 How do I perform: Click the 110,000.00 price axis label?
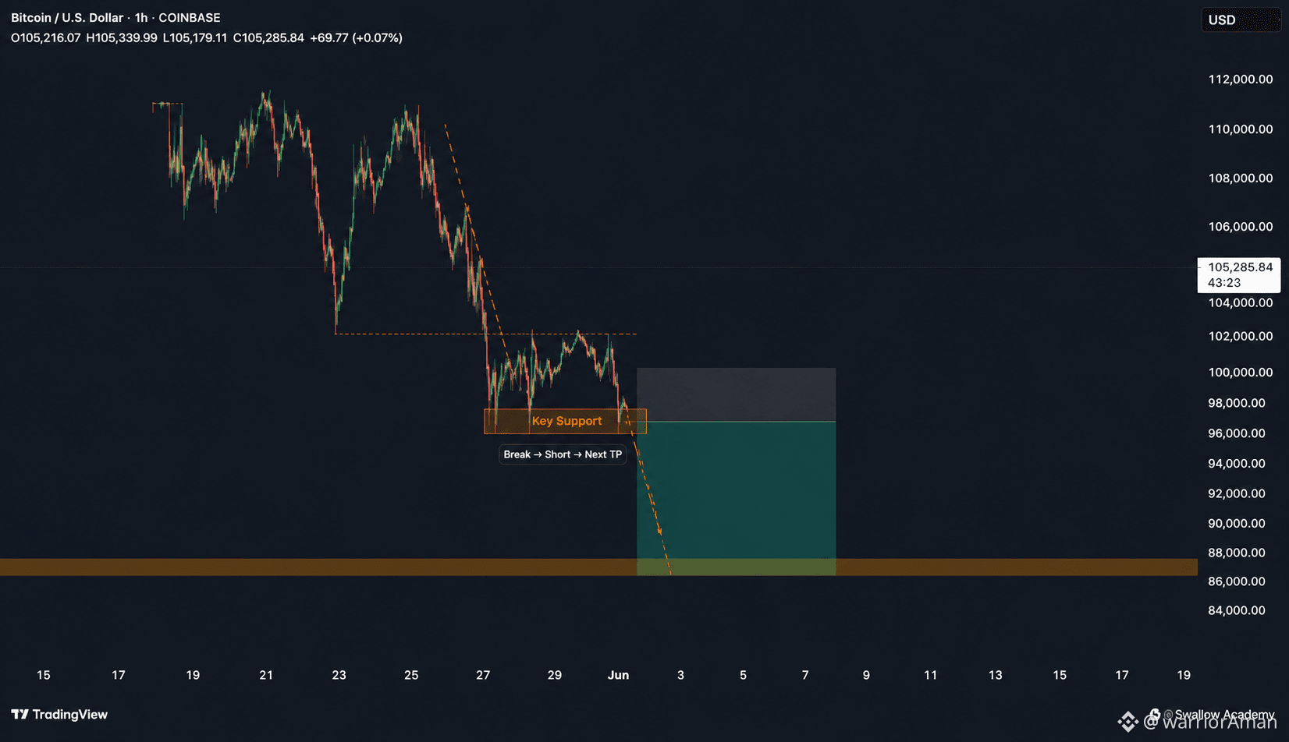coord(1241,129)
